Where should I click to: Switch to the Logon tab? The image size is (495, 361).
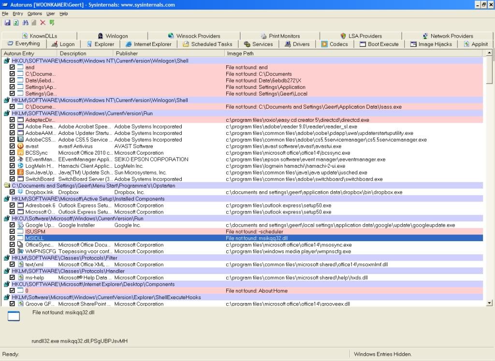(x=63, y=44)
